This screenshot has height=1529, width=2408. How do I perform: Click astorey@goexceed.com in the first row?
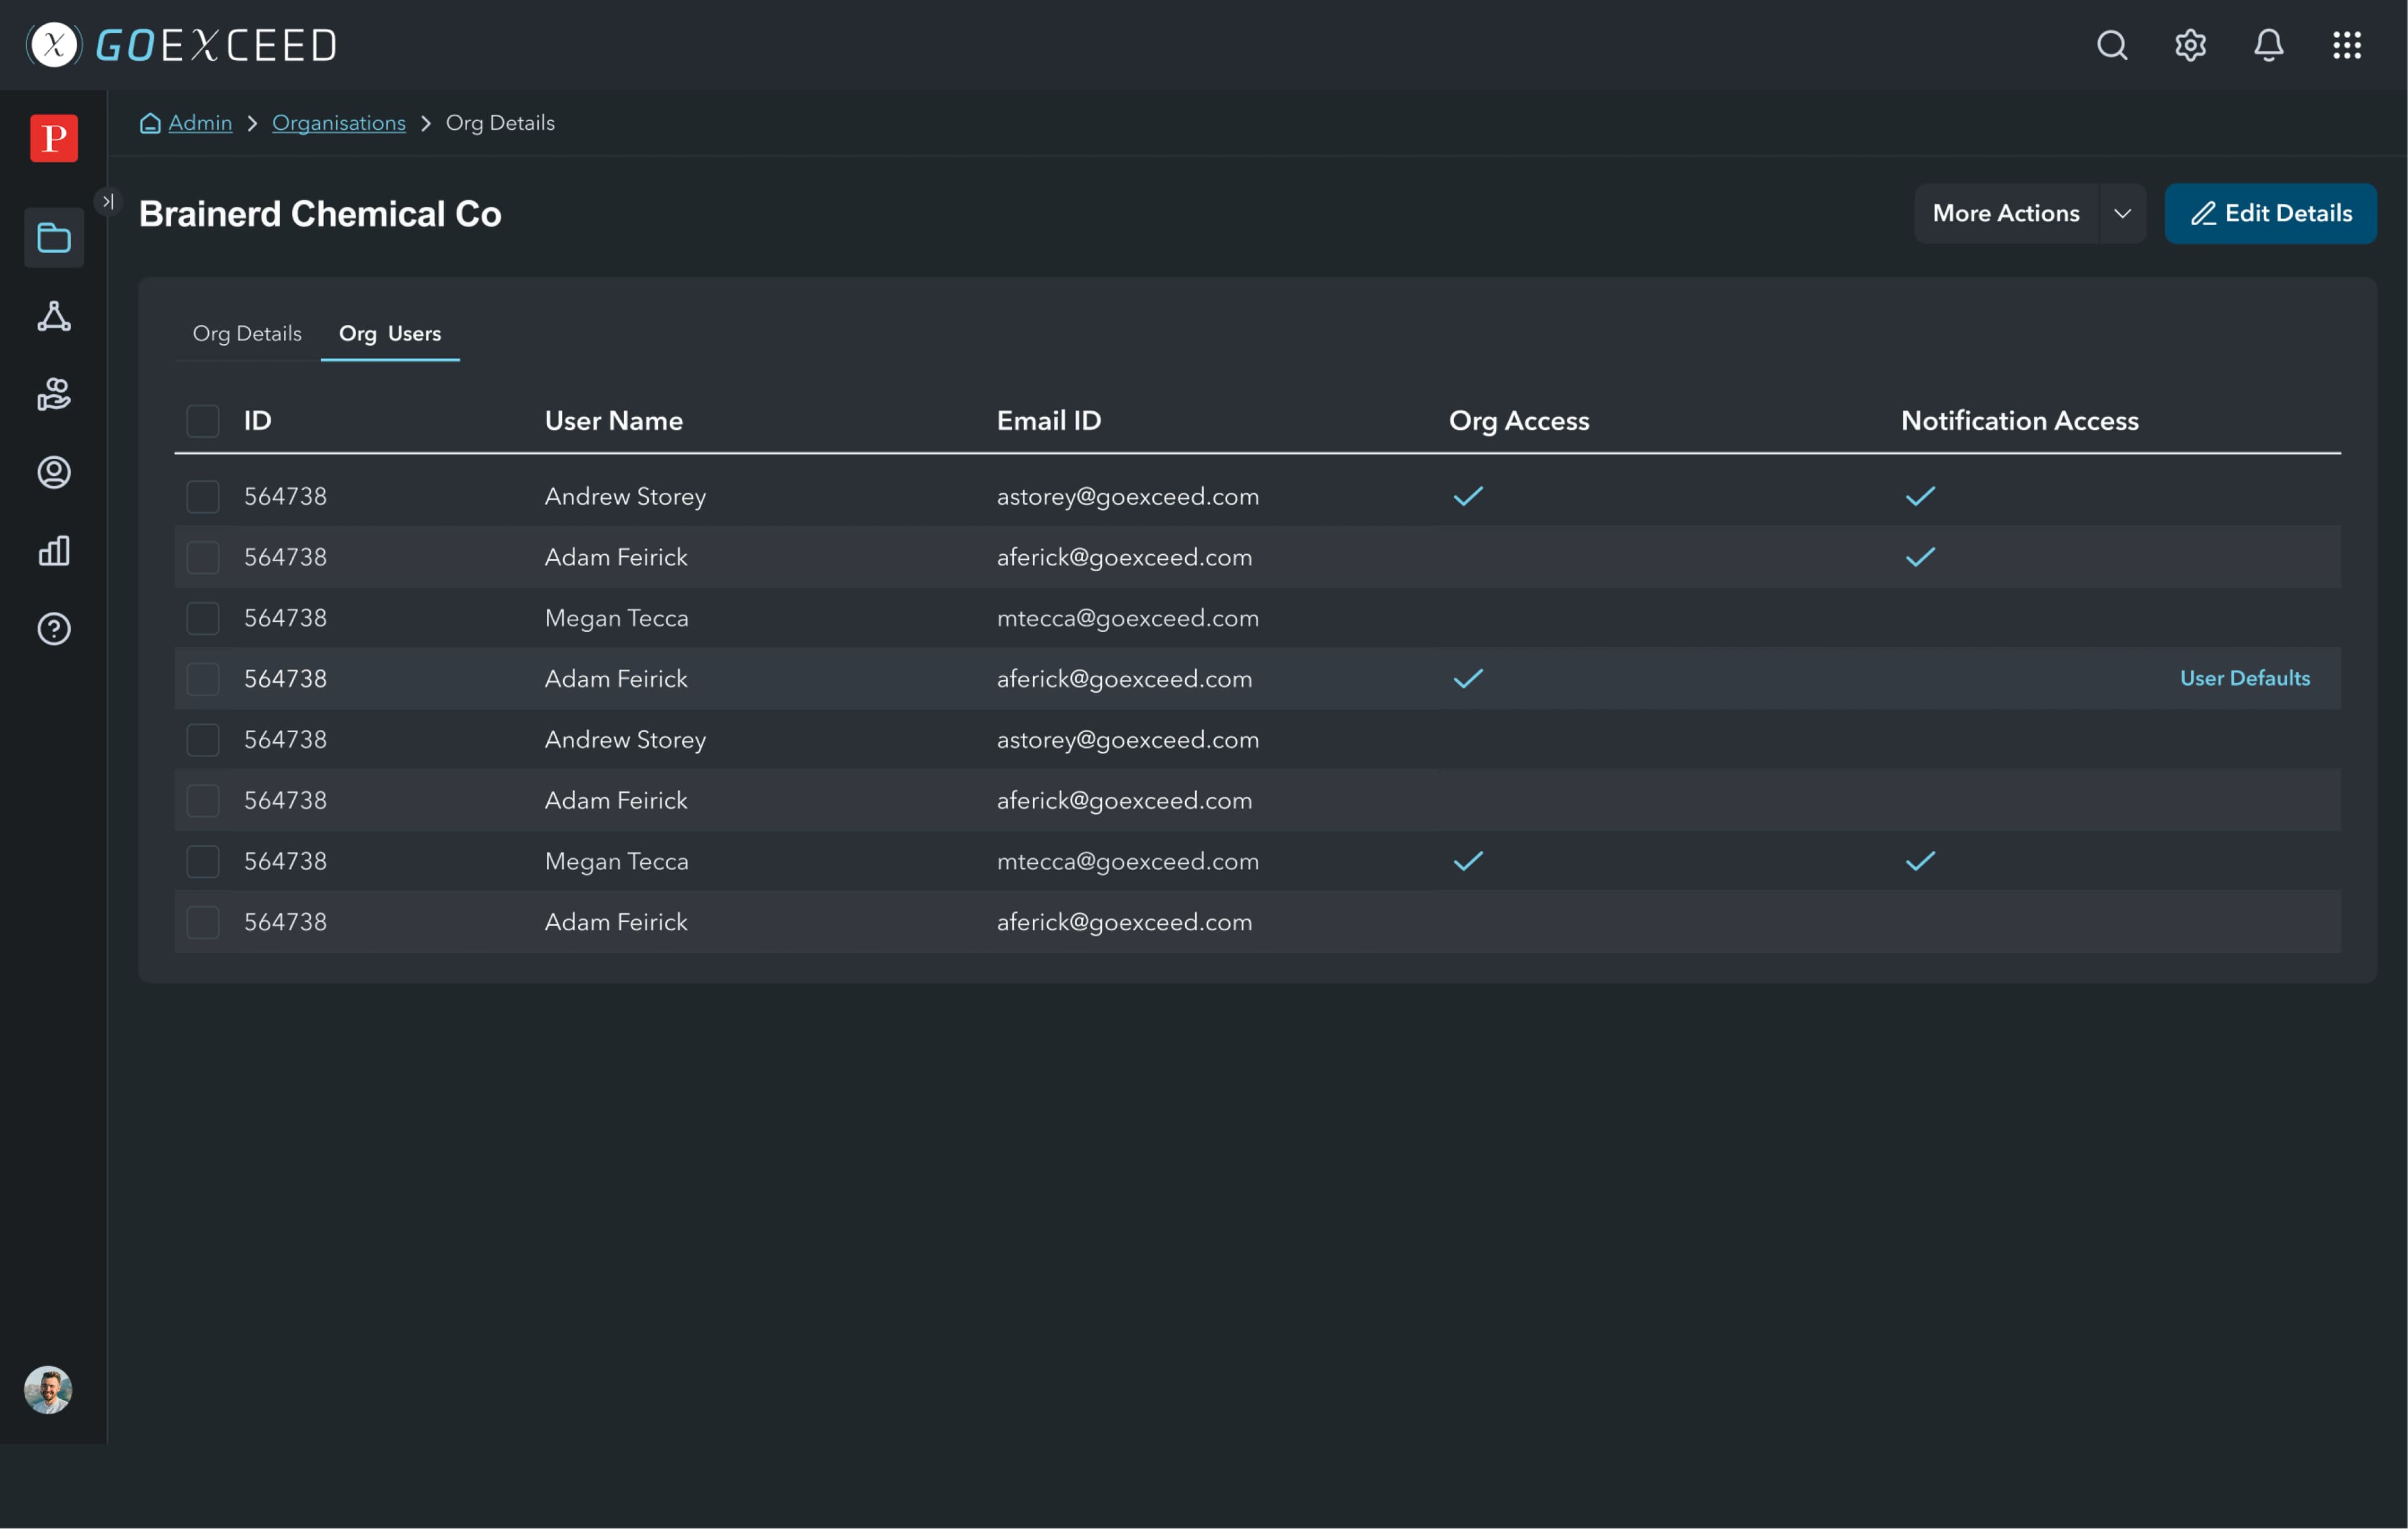pyautogui.click(x=1128, y=497)
